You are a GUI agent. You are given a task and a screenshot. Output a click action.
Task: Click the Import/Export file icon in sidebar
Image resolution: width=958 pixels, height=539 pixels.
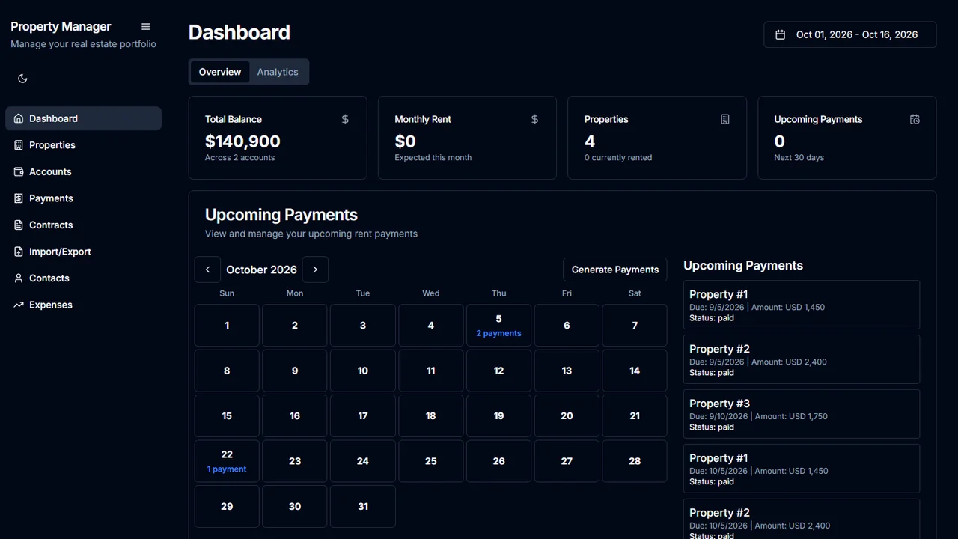19,252
